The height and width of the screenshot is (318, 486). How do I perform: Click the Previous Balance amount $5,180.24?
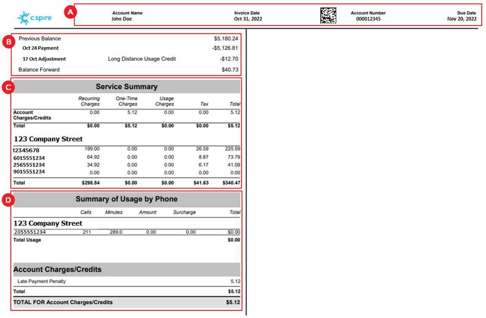(226, 39)
